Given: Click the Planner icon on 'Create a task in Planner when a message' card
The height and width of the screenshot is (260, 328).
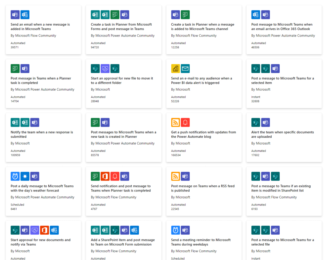Looking at the screenshot, I should point(185,15).
